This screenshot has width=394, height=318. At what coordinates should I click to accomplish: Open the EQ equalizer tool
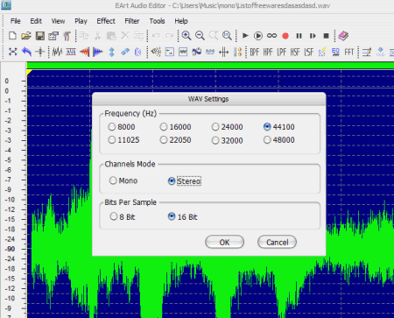pos(335,53)
